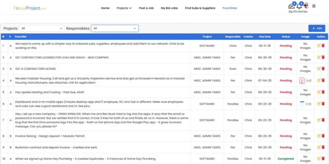The height and width of the screenshot is (164, 329).
Task: Open the chat messages icon in header
Action: click(292, 6)
